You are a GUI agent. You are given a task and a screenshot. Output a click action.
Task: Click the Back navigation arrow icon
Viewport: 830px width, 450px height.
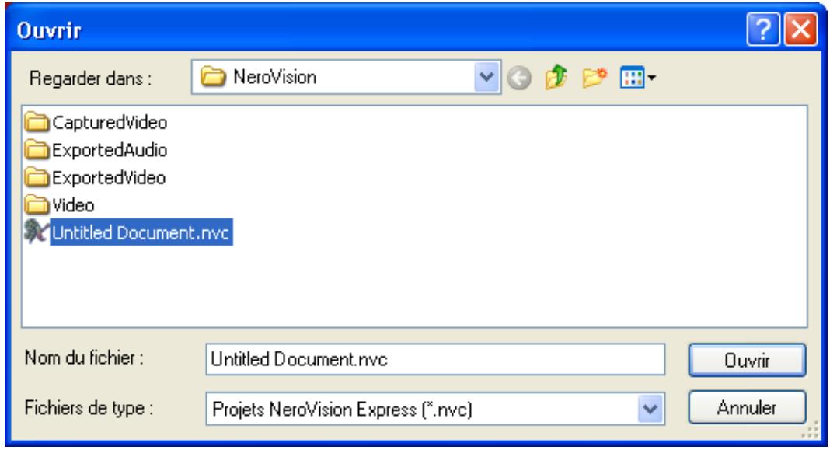tap(519, 78)
